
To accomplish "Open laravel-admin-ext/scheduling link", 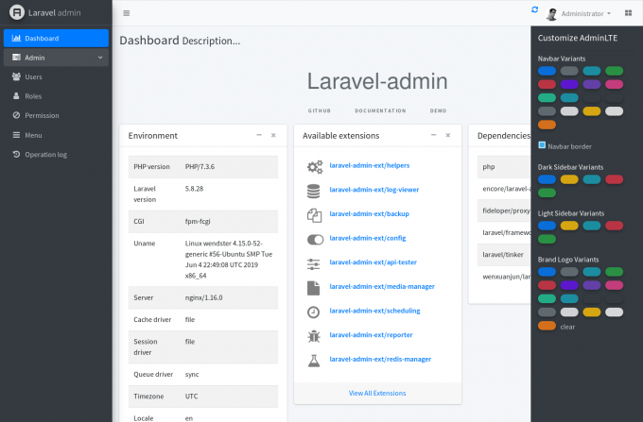I will click(374, 311).
